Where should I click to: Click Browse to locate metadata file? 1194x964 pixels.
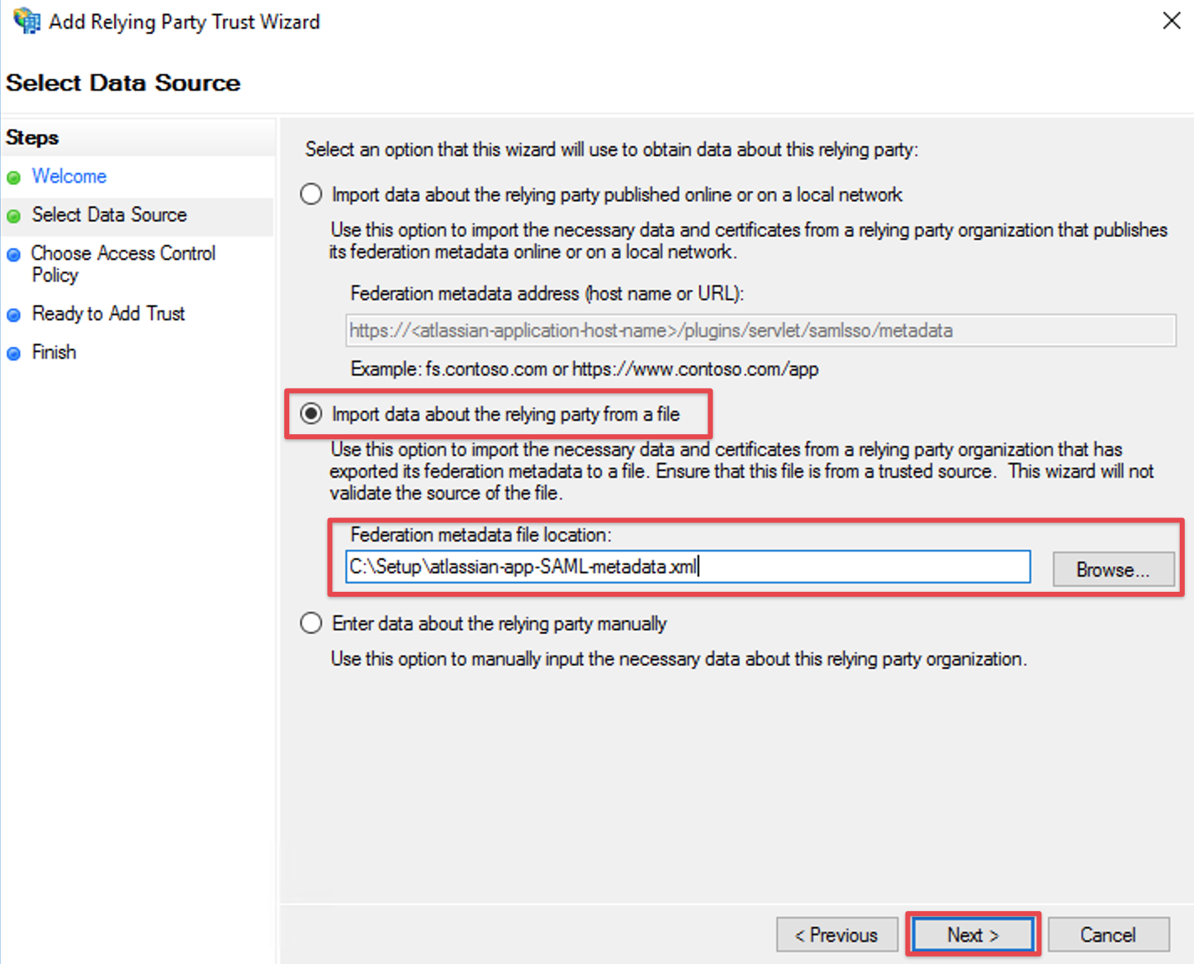[x=1113, y=570]
